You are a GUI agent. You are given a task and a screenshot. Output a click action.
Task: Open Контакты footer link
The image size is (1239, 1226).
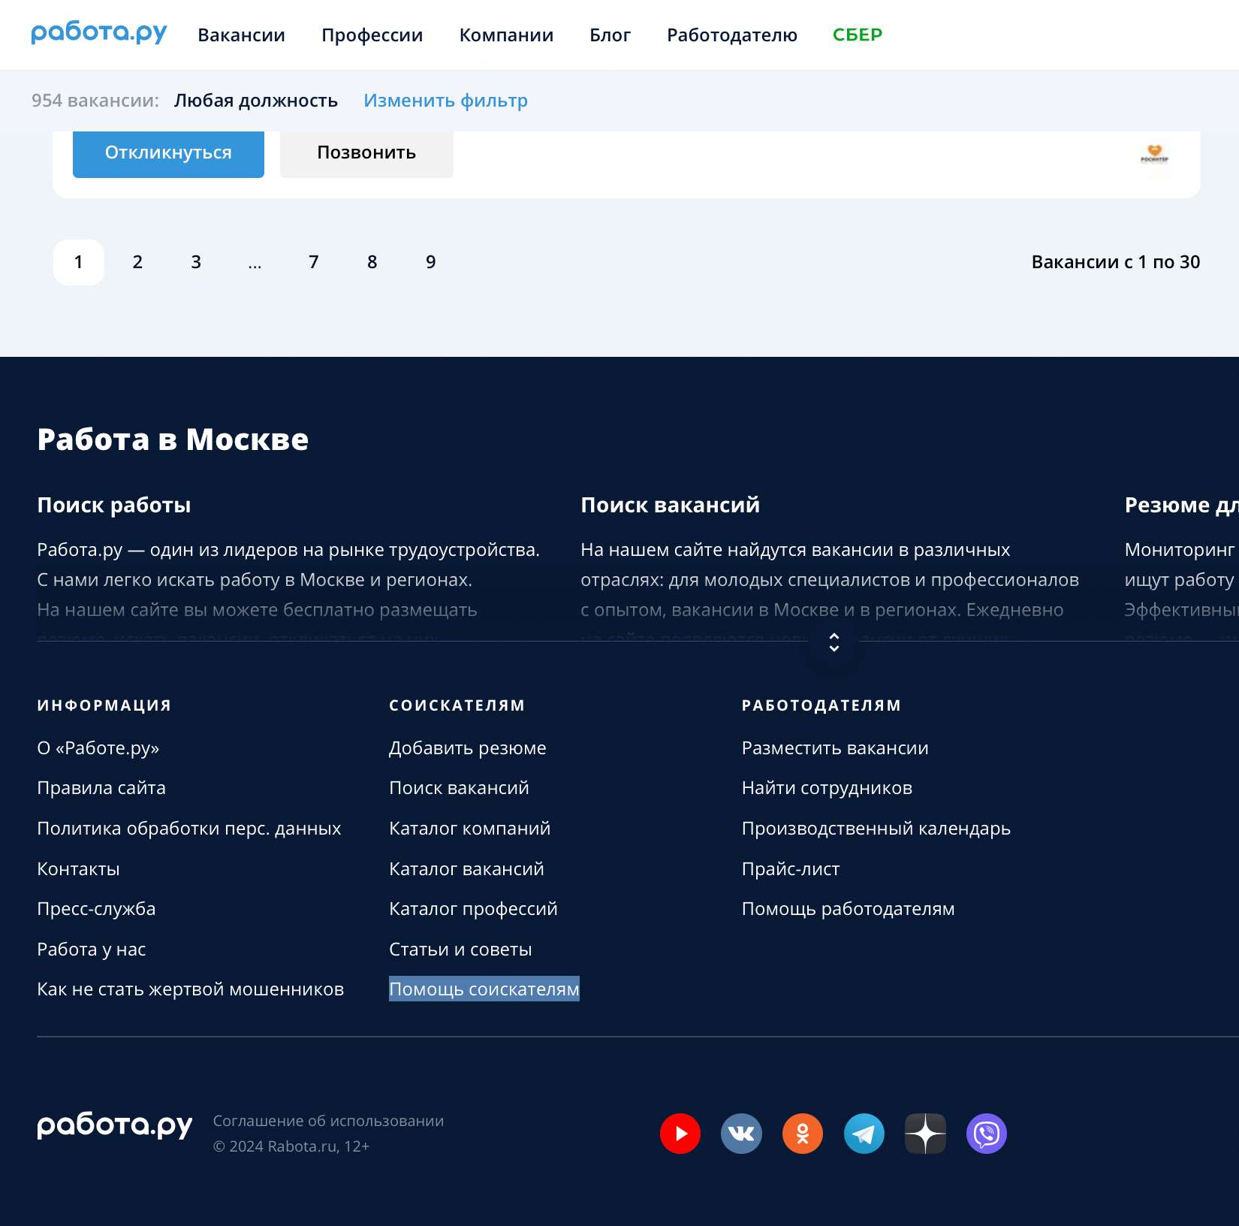click(x=79, y=869)
